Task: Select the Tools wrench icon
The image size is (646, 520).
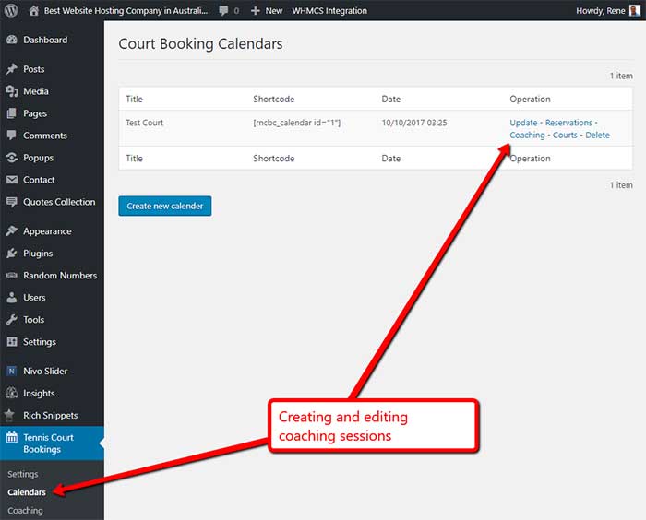Action: pos(12,320)
